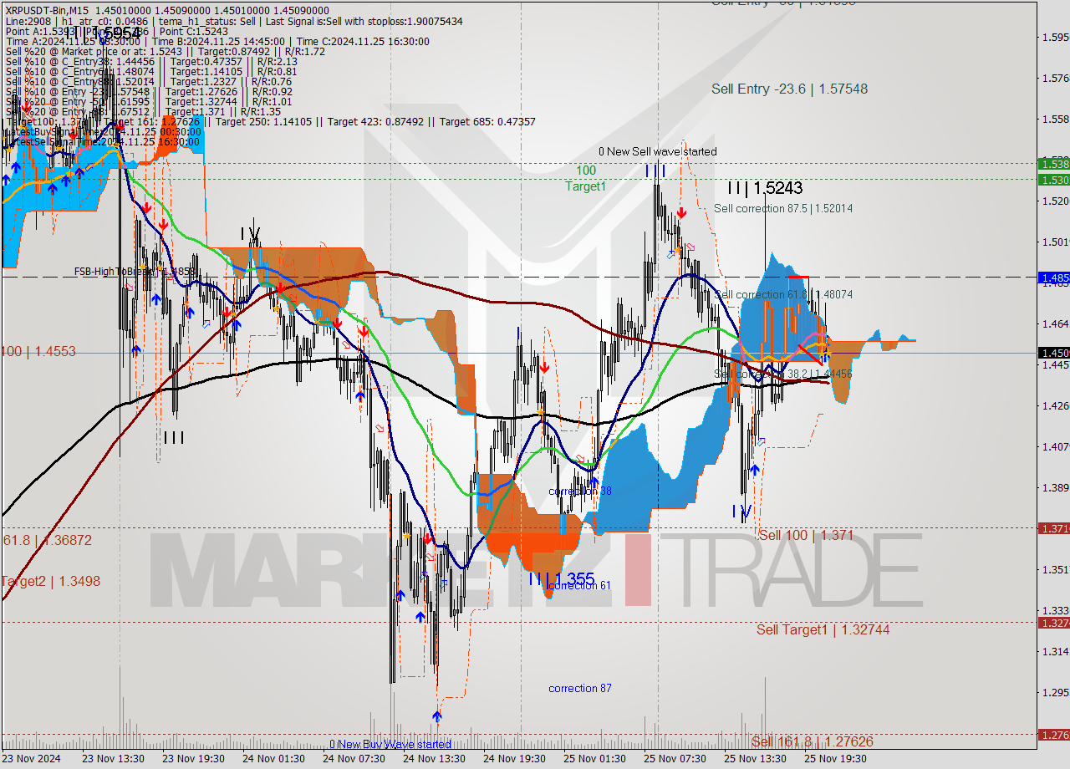Select 'Sell correction 87.5 | 1.52014' label
1070x769 pixels.
pos(783,208)
